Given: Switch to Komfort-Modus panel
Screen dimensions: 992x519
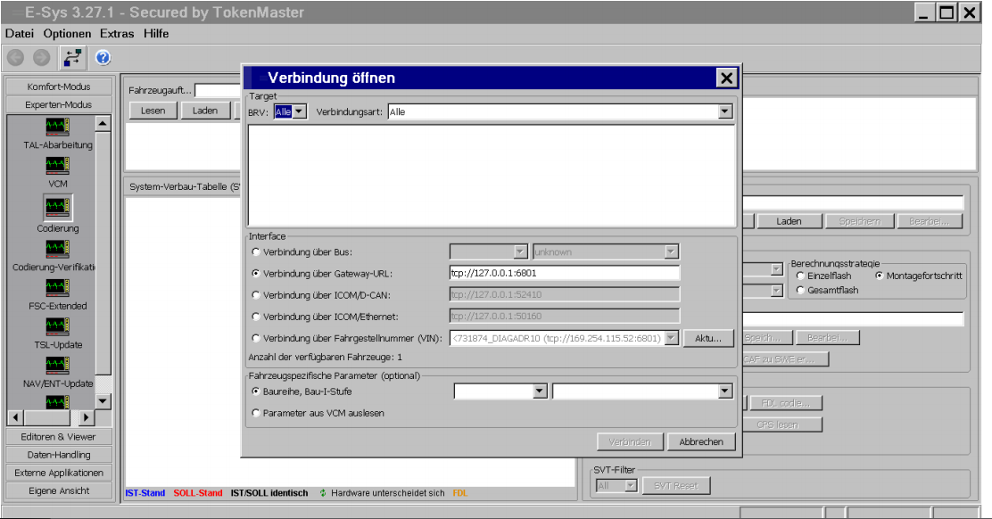Looking at the screenshot, I should pos(59,86).
